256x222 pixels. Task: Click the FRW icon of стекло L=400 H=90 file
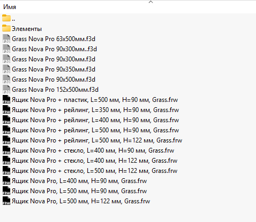6,150
